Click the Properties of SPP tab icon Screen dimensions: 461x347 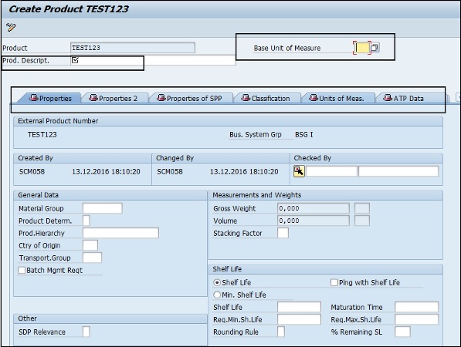(x=161, y=98)
